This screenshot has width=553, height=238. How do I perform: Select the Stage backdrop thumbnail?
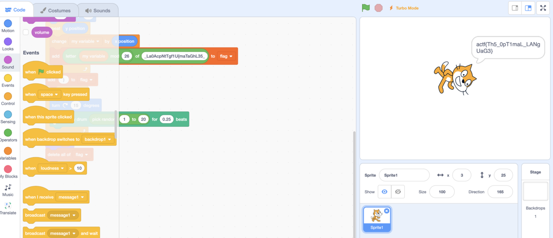tap(535, 191)
